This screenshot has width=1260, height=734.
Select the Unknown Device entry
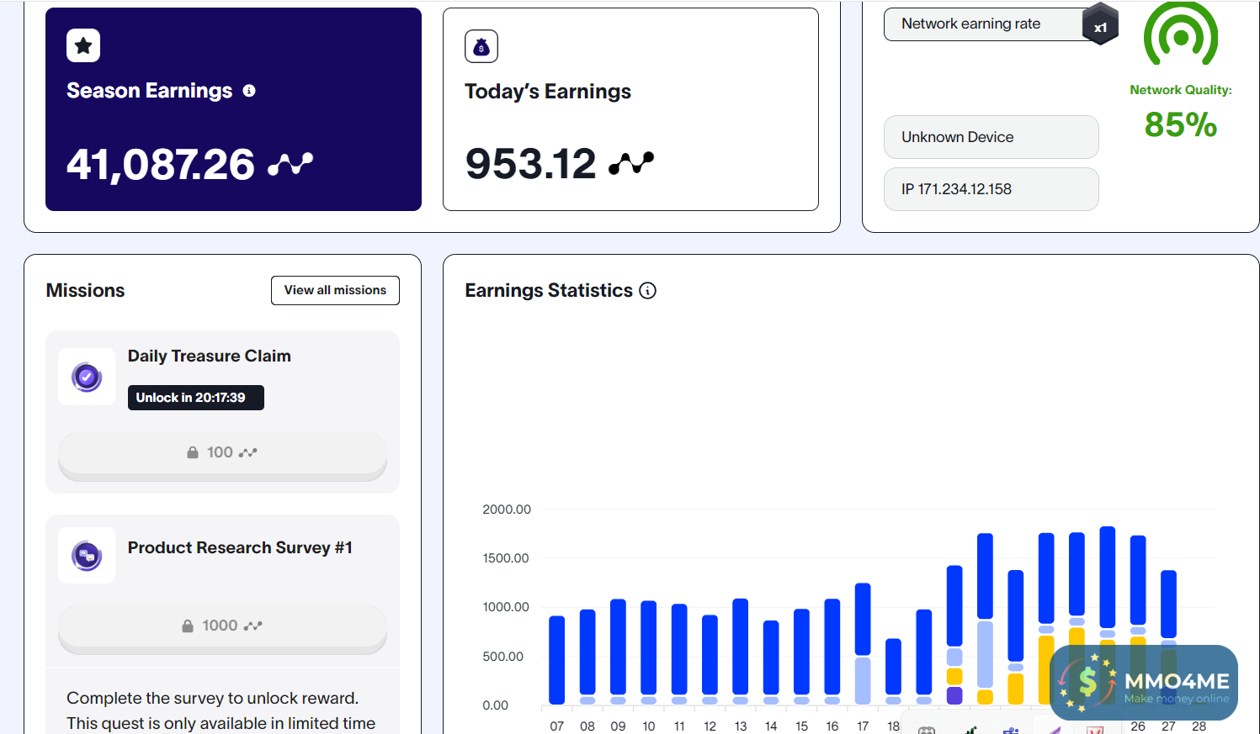click(x=992, y=137)
